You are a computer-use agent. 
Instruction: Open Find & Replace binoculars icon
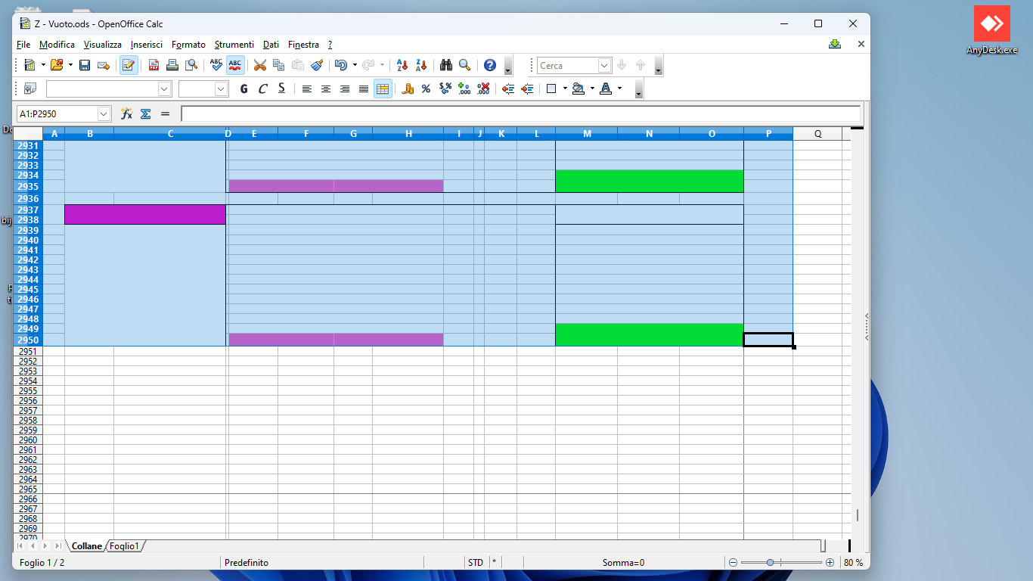(446, 65)
